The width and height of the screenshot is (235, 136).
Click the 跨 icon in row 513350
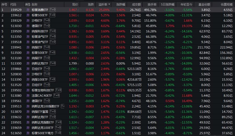pyautogui.click(x=28, y=37)
